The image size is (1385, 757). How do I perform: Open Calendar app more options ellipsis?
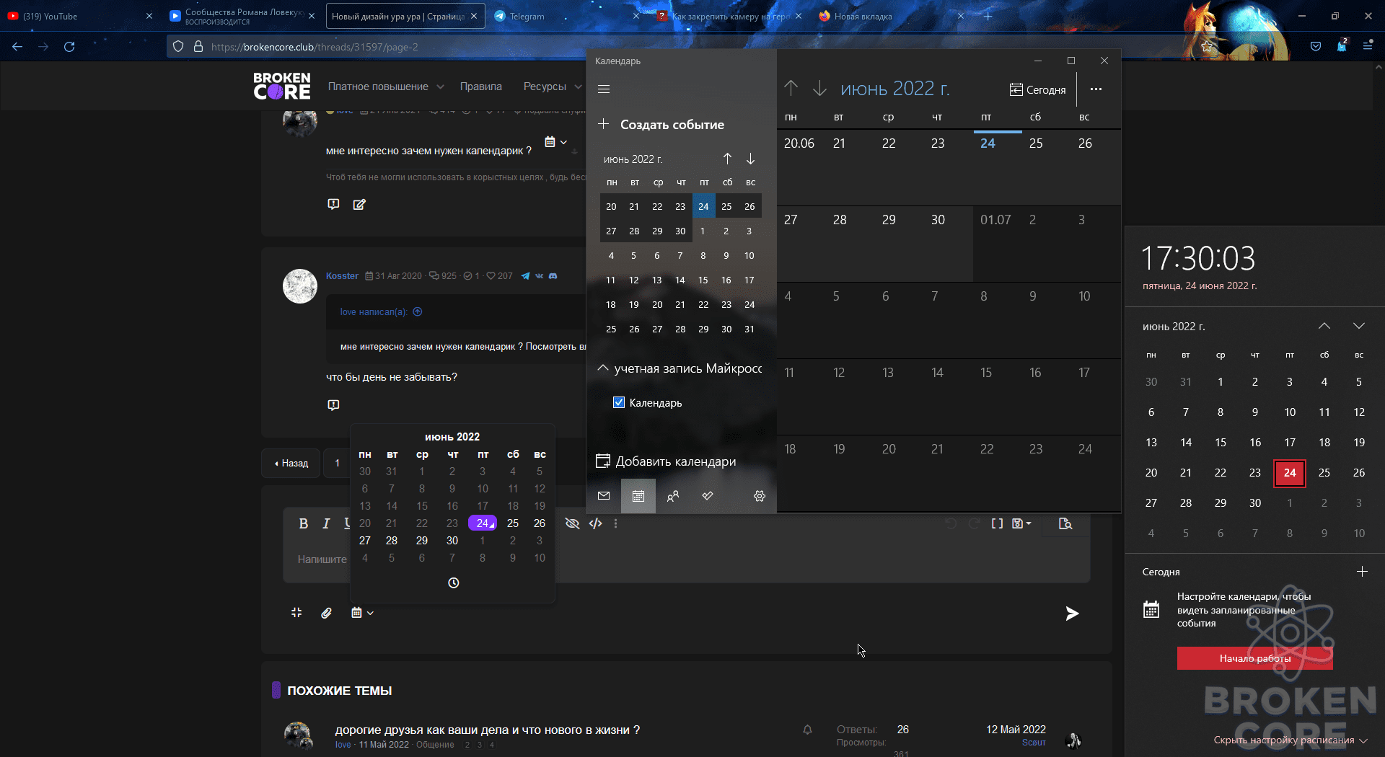(x=1096, y=89)
